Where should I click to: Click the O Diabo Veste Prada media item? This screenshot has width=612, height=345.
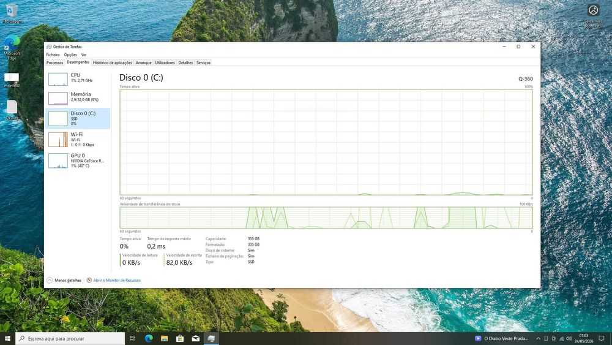[x=502, y=338]
